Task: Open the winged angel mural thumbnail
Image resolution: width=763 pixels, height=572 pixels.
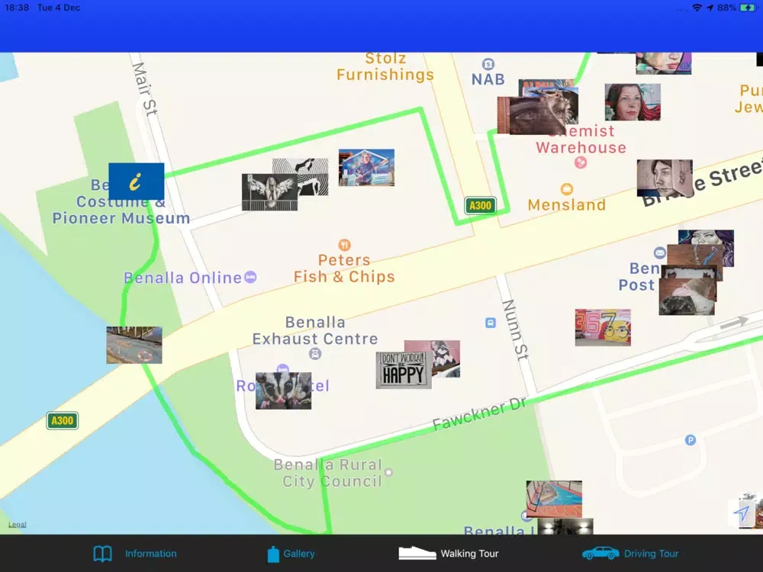Action: coord(269,192)
